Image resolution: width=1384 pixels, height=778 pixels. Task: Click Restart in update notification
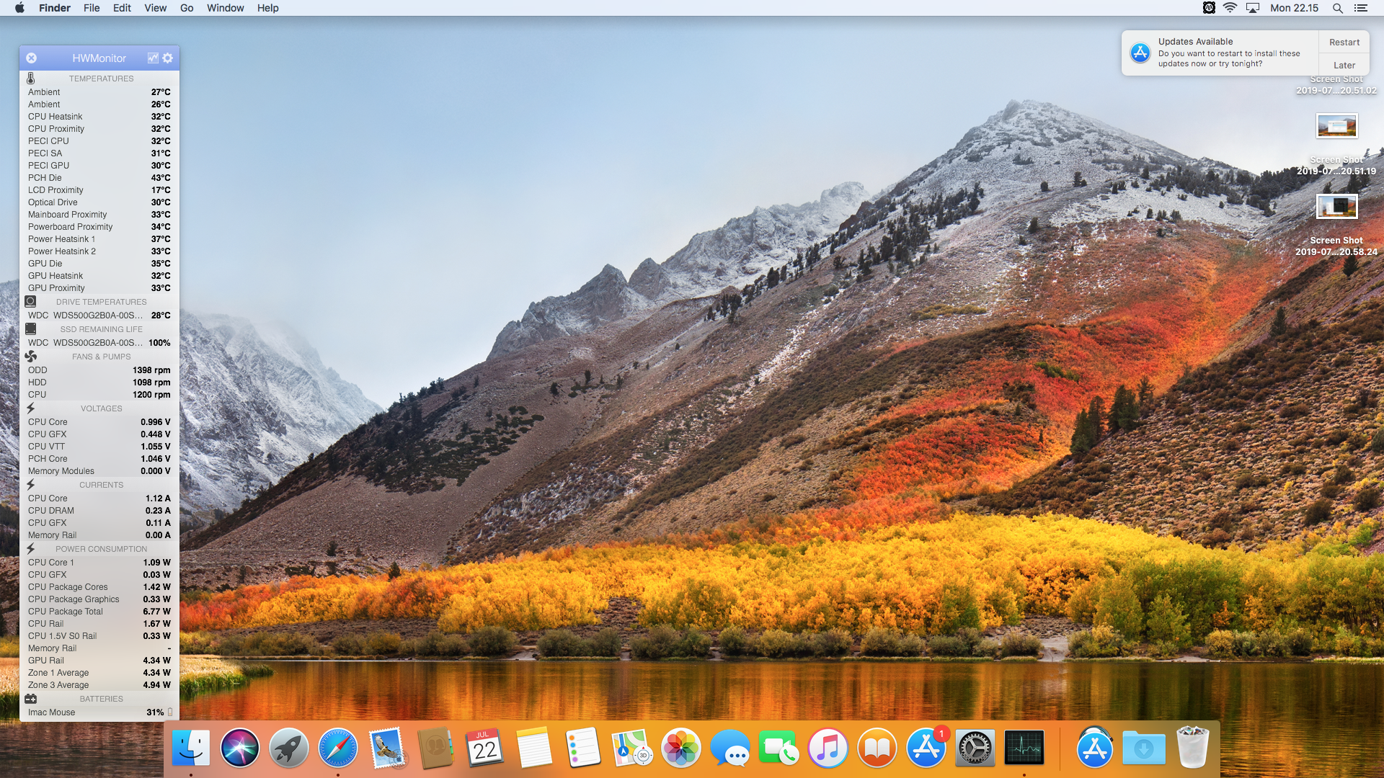(1344, 42)
